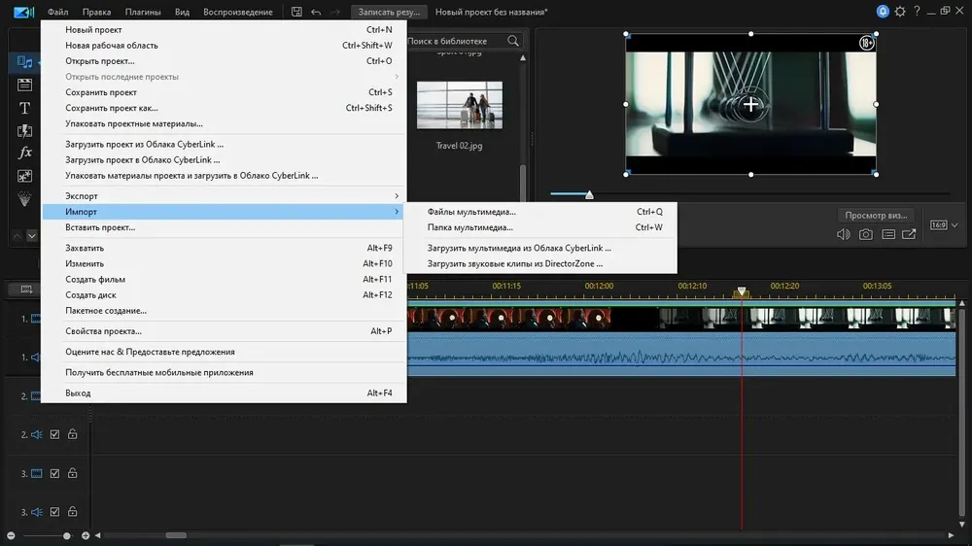972x546 pixels.
Task: Expand the sidebar rooms down arrow
Action: click(32, 235)
